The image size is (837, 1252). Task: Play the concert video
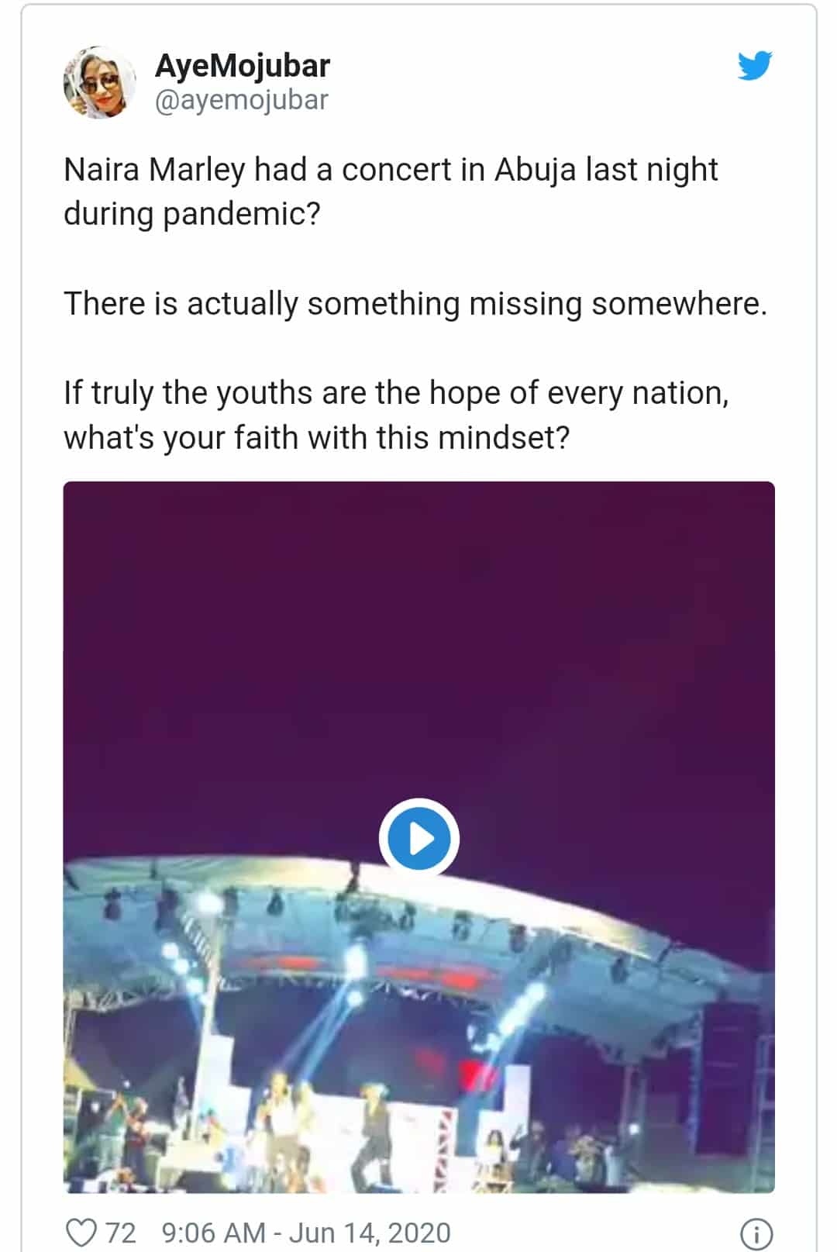418,838
